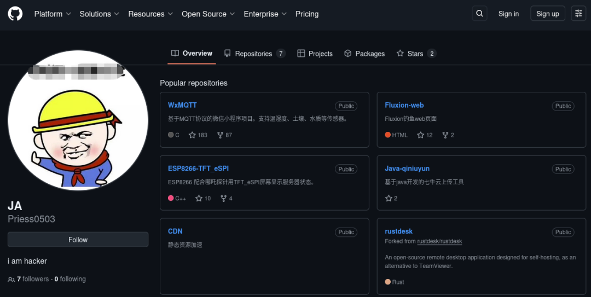591x297 pixels.
Task: Click the 'Popular repositories' heading
Action: pyautogui.click(x=194, y=83)
